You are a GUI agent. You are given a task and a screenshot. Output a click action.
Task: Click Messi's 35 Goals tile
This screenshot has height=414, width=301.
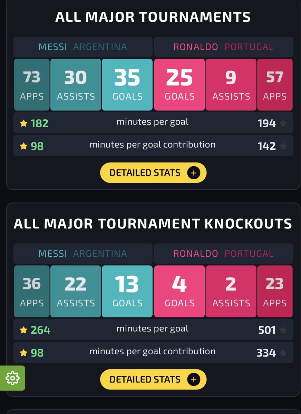127,85
